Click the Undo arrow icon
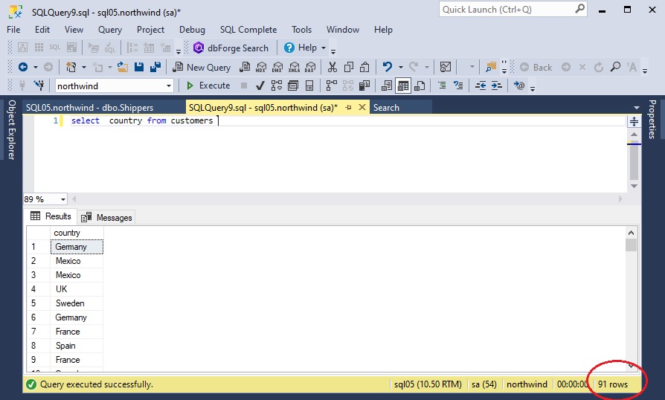 point(388,67)
